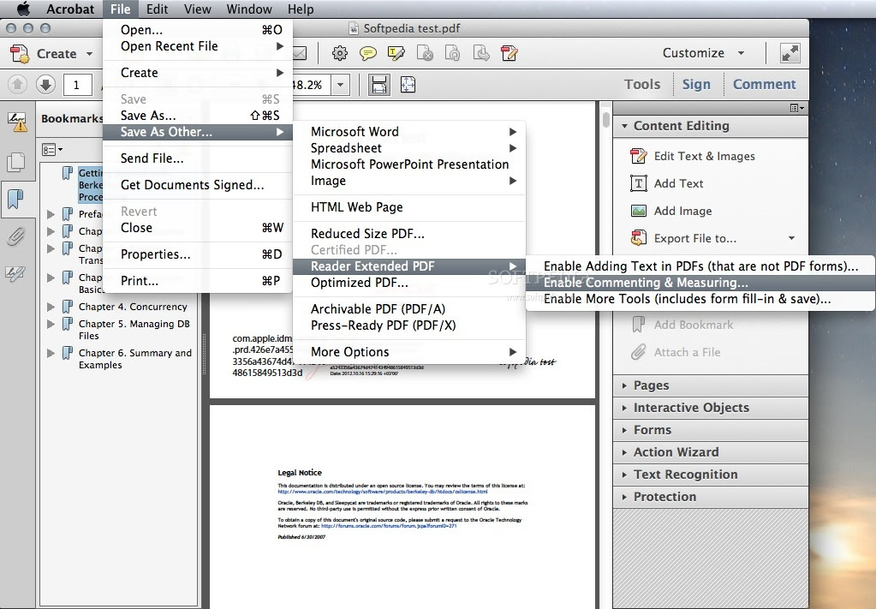Click the gear preferences icon in toolbar
This screenshot has width=876, height=609.
pyautogui.click(x=340, y=53)
